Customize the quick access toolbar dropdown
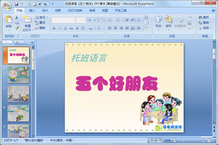Image resolution: width=218 pixels, height=145 pixels. [53, 4]
